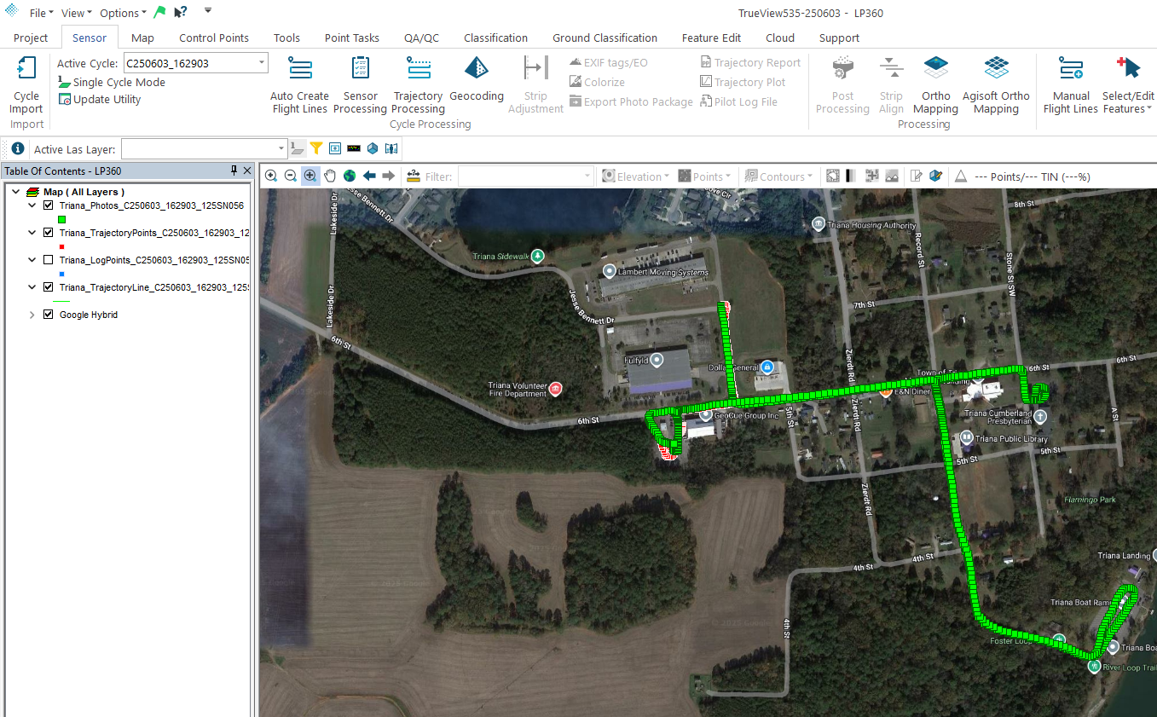Viewport: 1157px width, 717px height.
Task: Collapse the Triana_TrajectoryLine layer legend
Action: coord(32,287)
